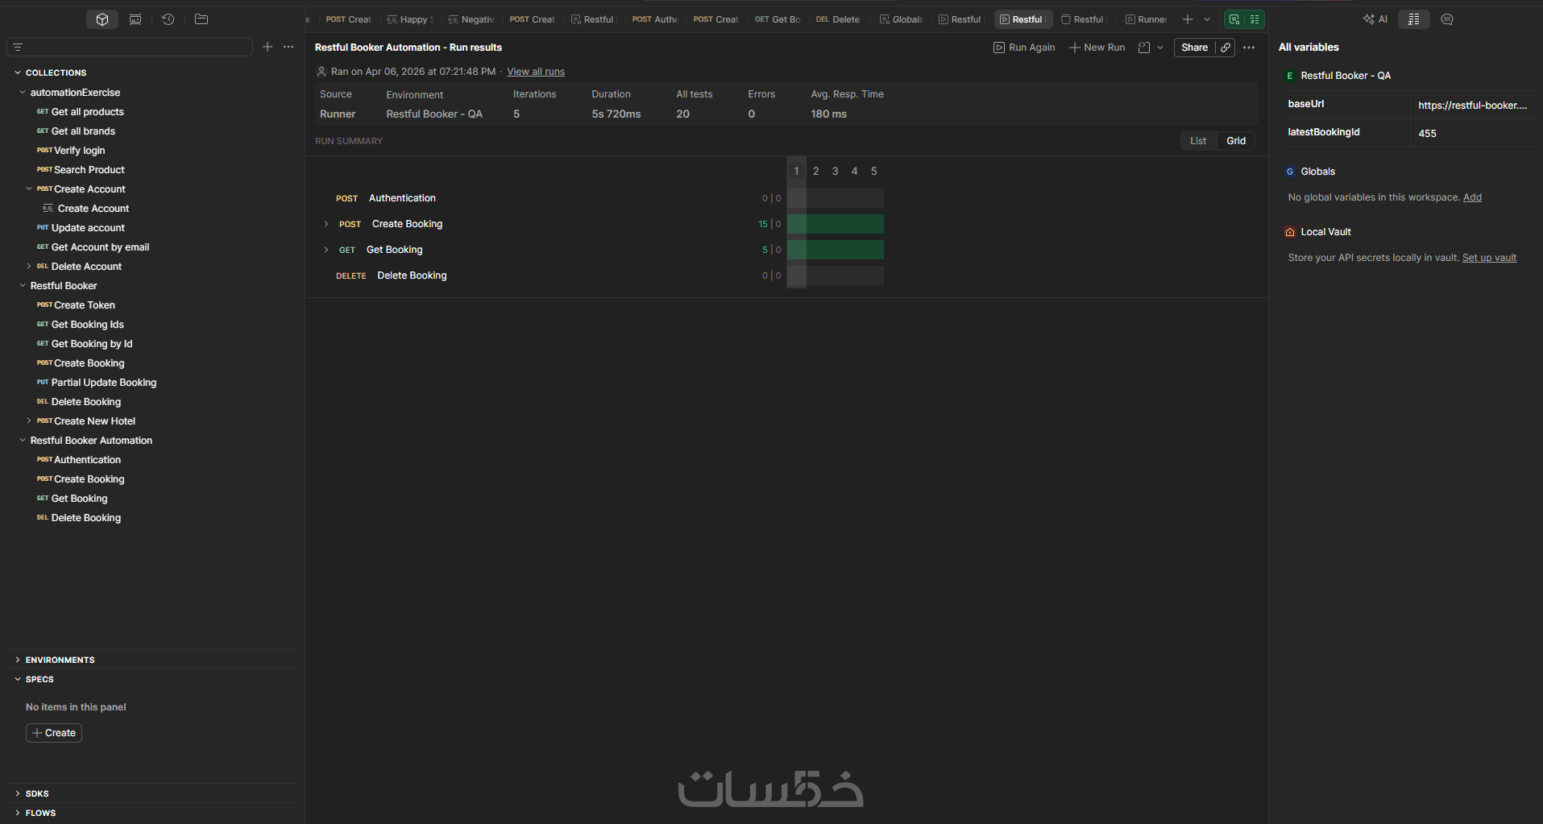Image resolution: width=1543 pixels, height=824 pixels.
Task: Click Create Booking green cell for iteration 2
Action: click(816, 224)
